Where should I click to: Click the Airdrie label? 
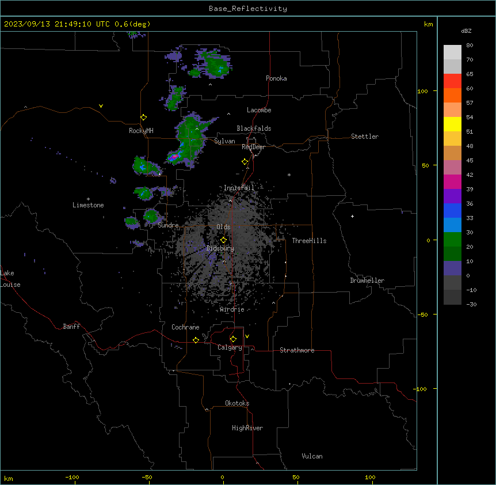[x=232, y=309]
